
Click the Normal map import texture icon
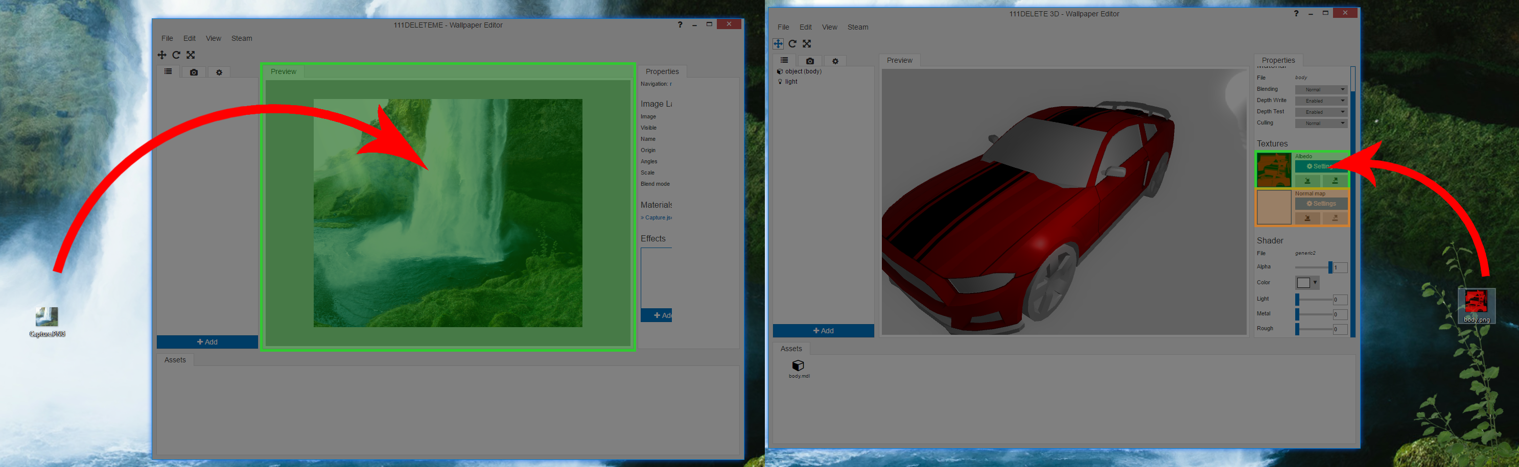[1307, 218]
